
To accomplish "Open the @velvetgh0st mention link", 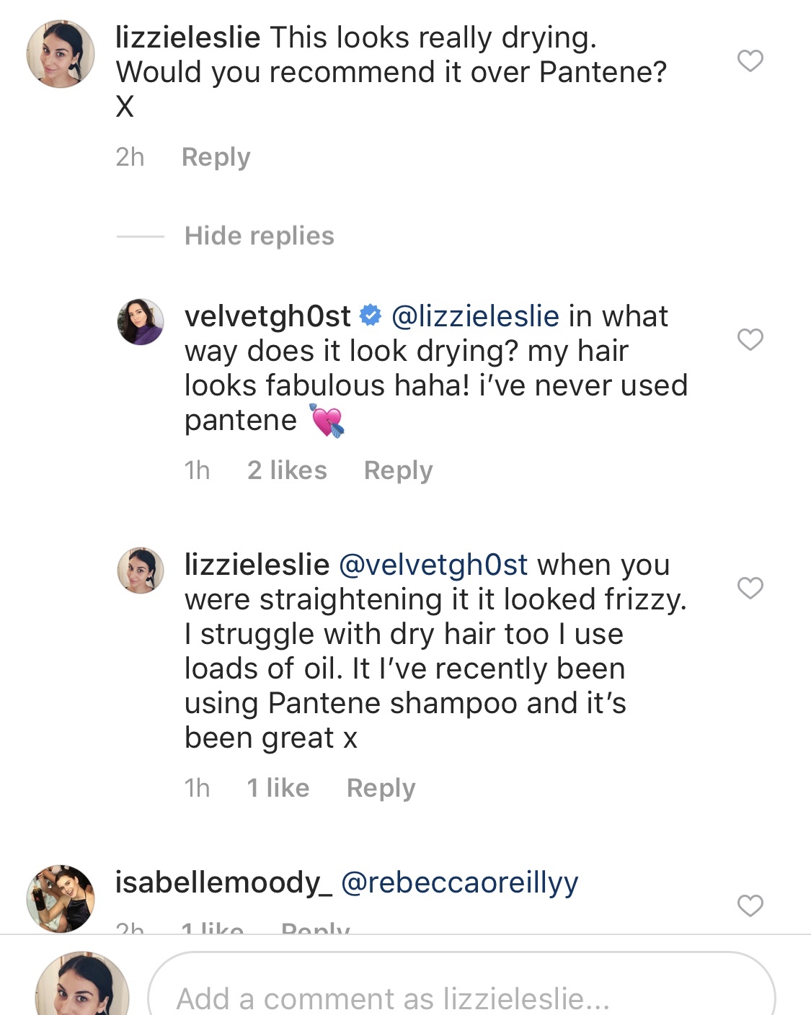I will (433, 565).
